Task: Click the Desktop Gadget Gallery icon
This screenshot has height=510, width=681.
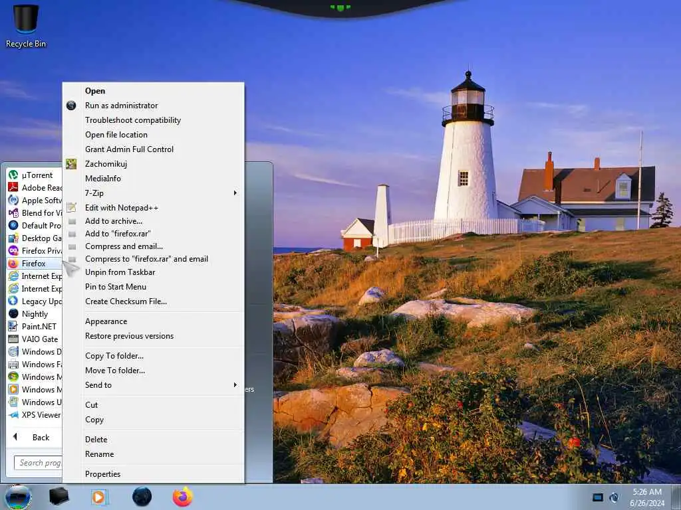Action: (x=13, y=238)
